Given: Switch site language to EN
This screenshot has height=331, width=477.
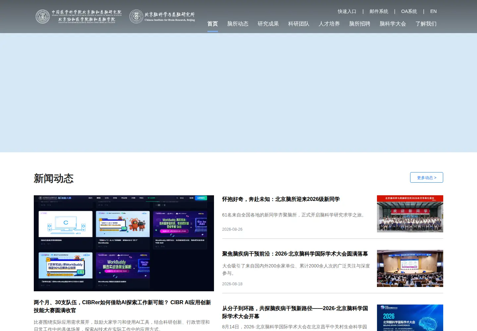Looking at the screenshot, I should click(x=434, y=11).
